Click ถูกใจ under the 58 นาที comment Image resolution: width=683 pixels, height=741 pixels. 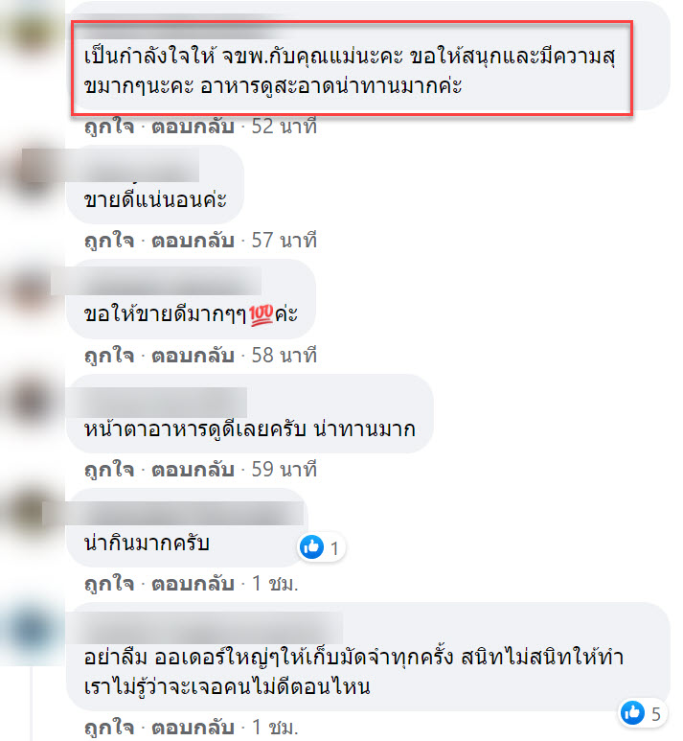click(109, 356)
